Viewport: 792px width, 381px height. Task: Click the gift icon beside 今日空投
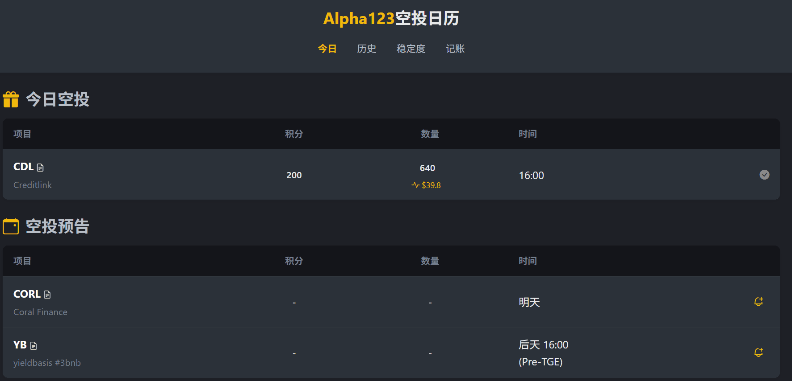click(11, 99)
